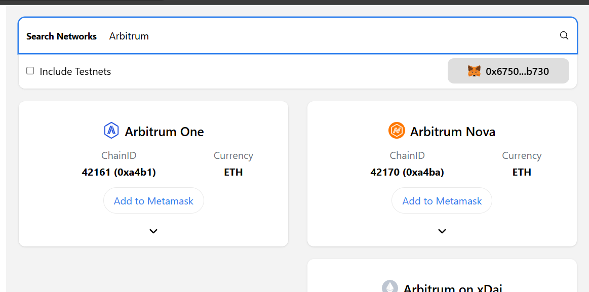Expand Arbitrum Nova details chevron
This screenshot has height=292, width=589.
pos(442,231)
